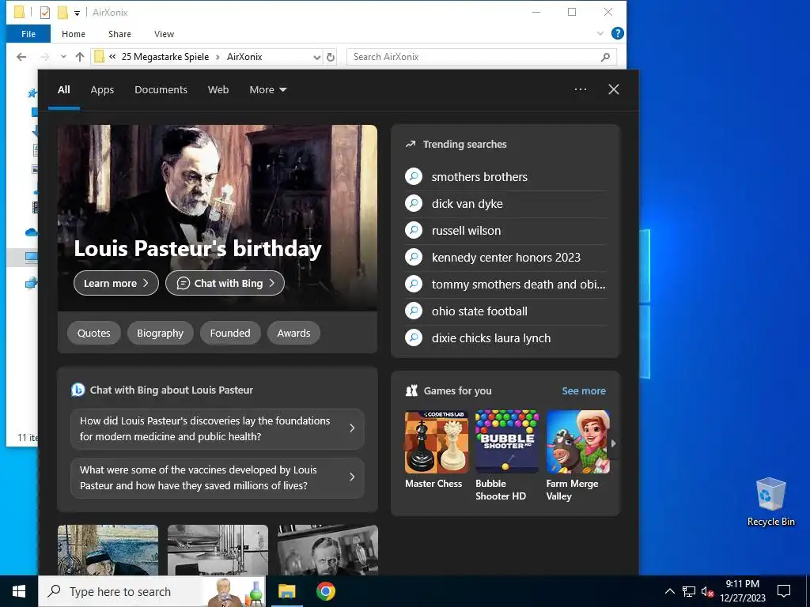810x607 pixels.
Task: Refresh the AirXonix folder view
Action: click(x=331, y=57)
